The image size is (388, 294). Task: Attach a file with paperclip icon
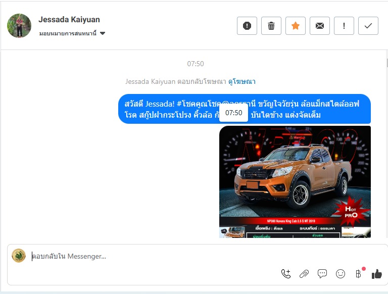[x=304, y=274]
